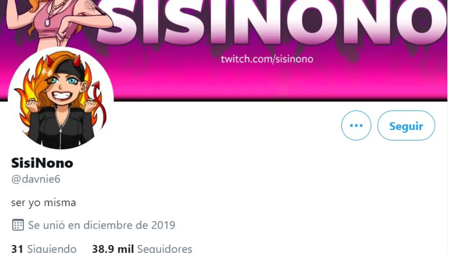The height and width of the screenshot is (253, 449).
Task: Click the 'ser yo misma' bio text
Action: click(43, 203)
